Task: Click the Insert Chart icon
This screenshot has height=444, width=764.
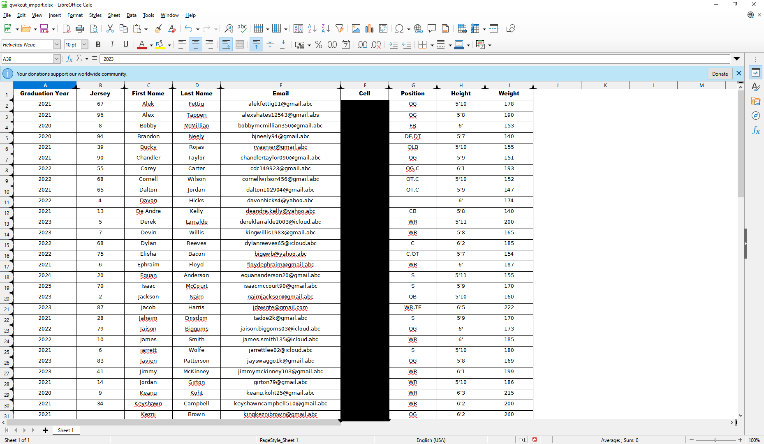Action: 369,28
